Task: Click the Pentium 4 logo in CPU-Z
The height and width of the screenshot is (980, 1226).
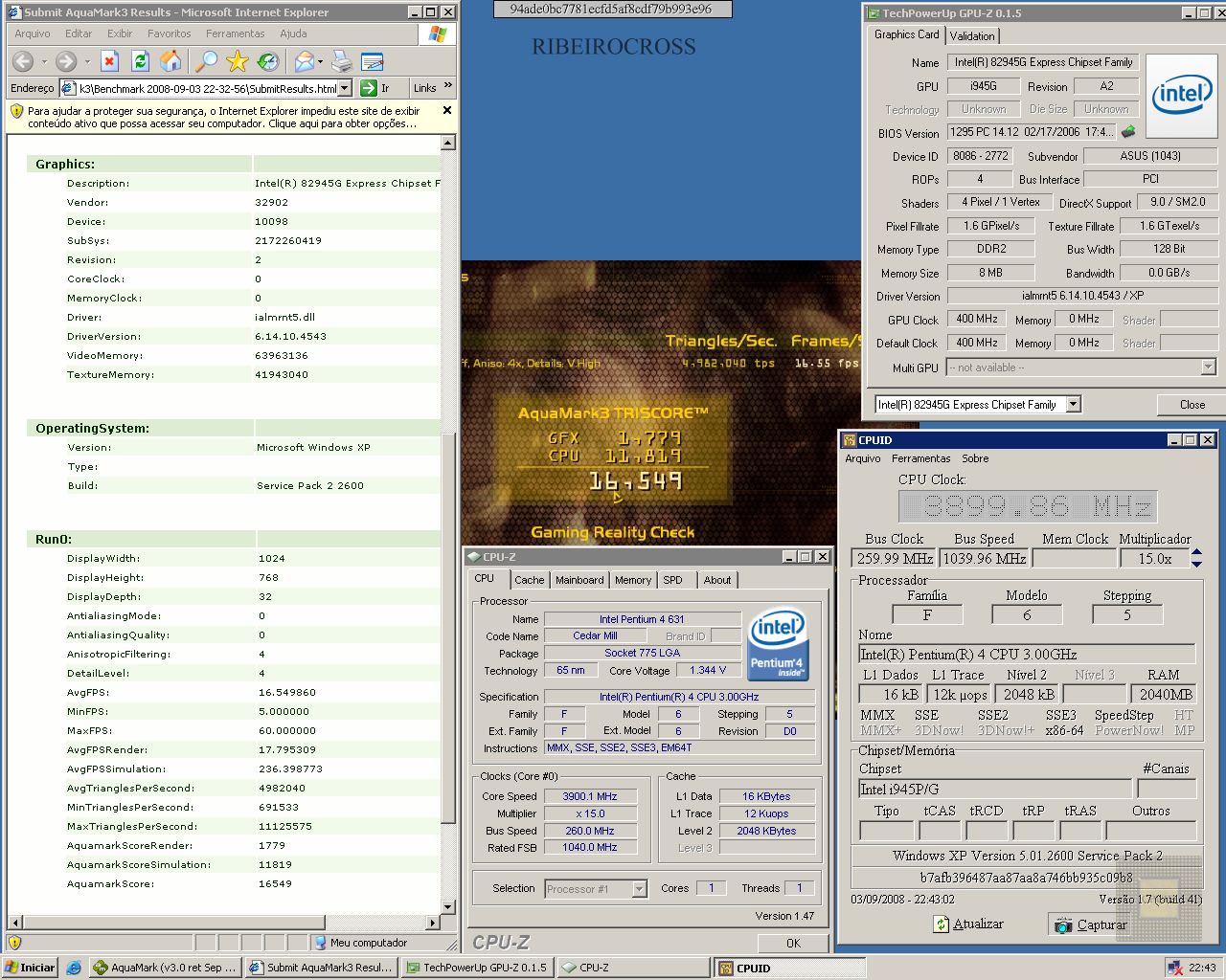Action: [777, 644]
